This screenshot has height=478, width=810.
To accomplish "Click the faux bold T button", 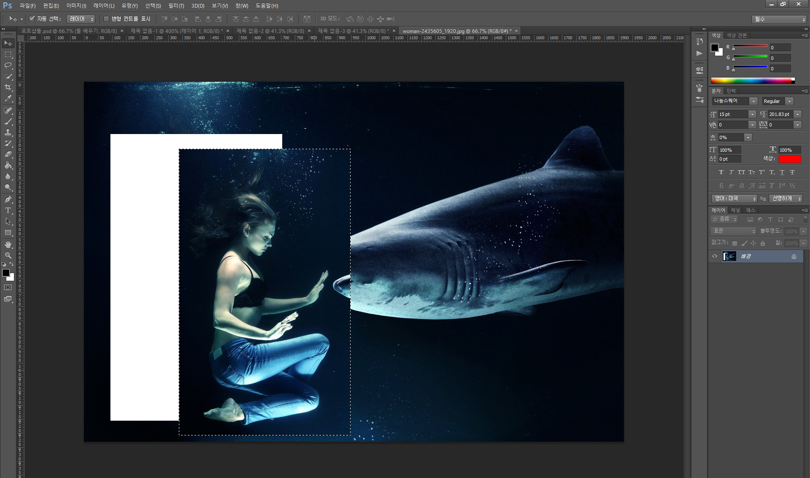I will 721,172.
